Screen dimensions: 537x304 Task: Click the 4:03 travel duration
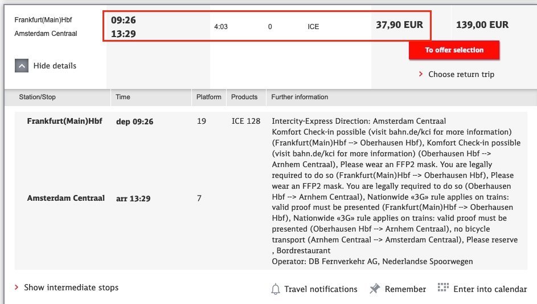tap(221, 27)
